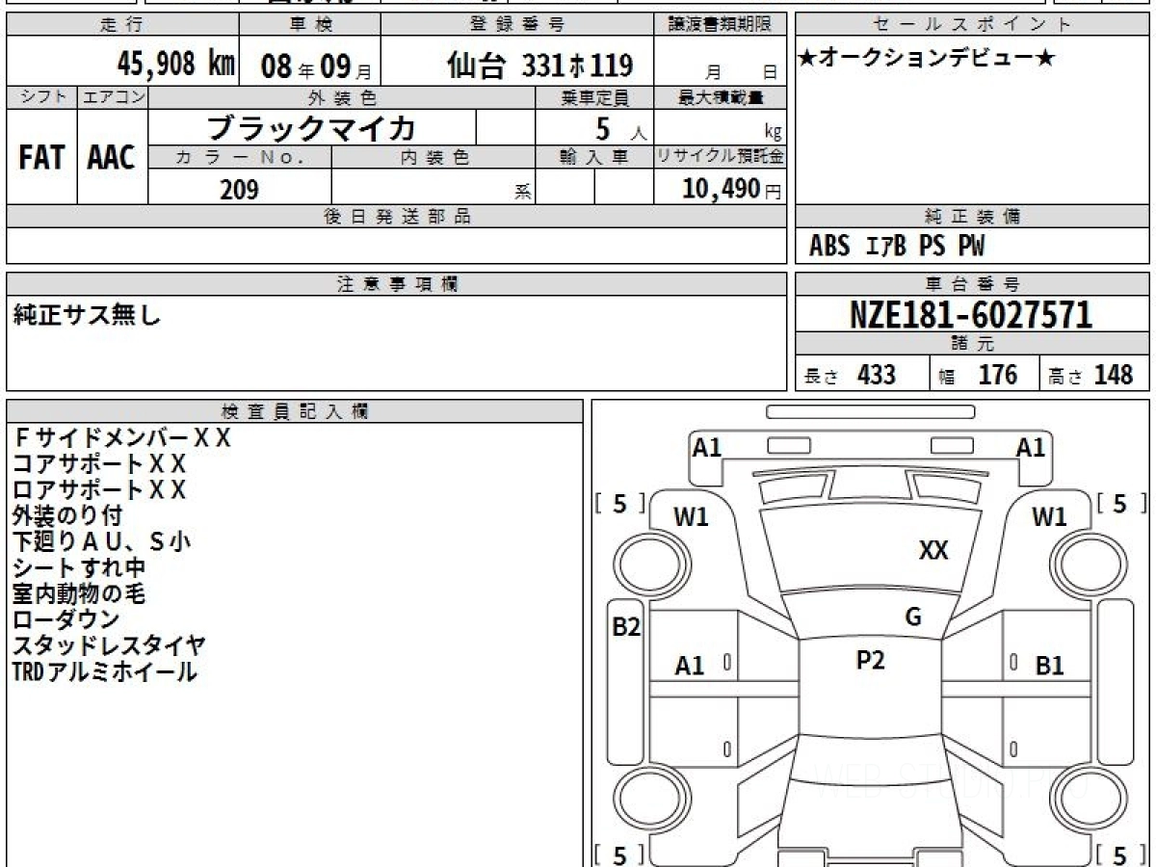Click the 検査員記入欄 header
The image size is (1156, 867).
[295, 411]
